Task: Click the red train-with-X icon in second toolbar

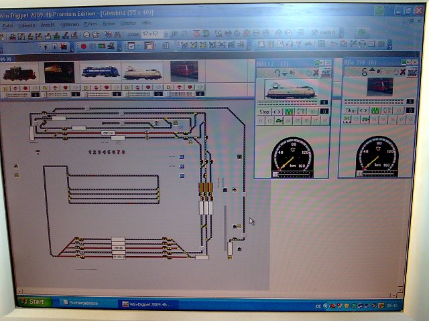Action: click(64, 46)
